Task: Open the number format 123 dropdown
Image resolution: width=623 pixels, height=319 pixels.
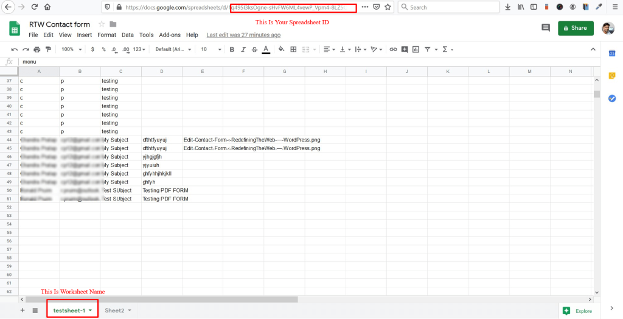Action: coord(139,50)
